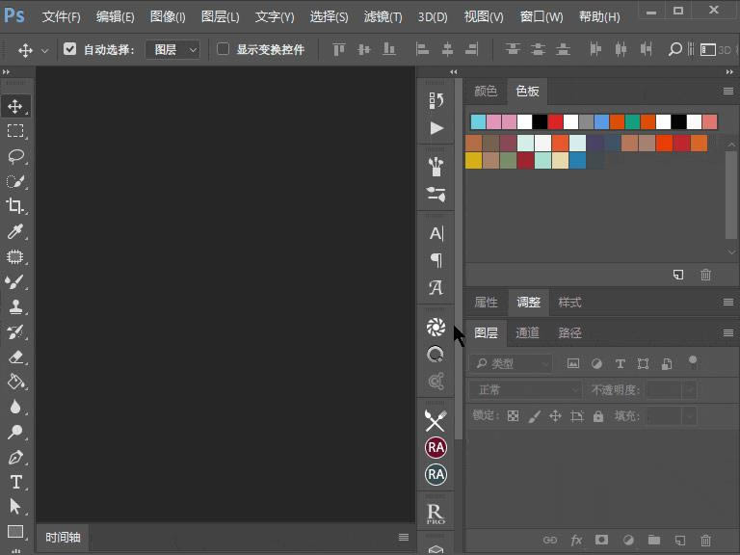Viewport: 740px width, 555px height.
Task: Select the Rectangular Marquee tool
Action: [x=15, y=131]
